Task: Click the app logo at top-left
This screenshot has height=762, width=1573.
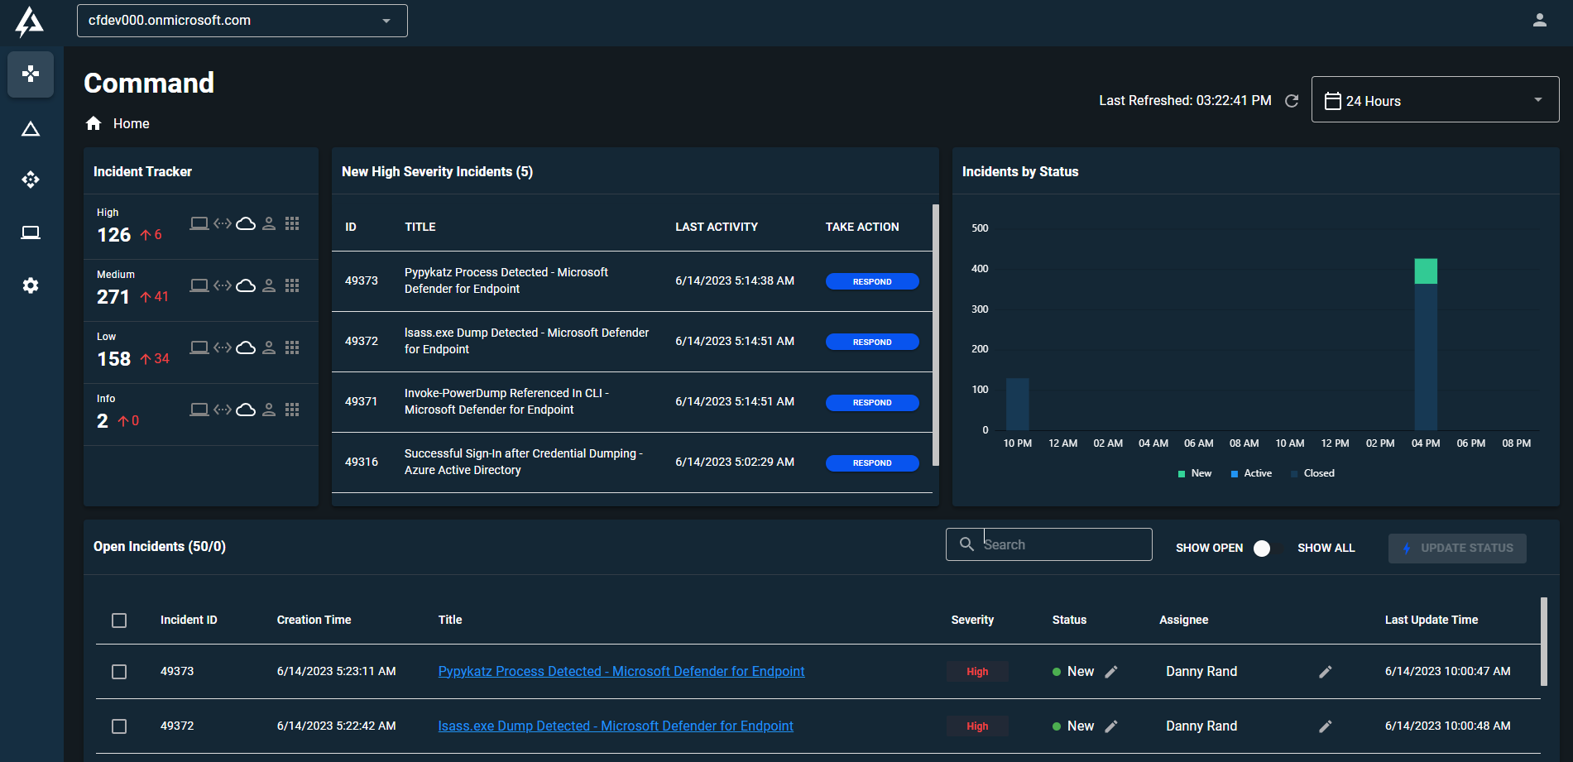Action: [x=29, y=22]
